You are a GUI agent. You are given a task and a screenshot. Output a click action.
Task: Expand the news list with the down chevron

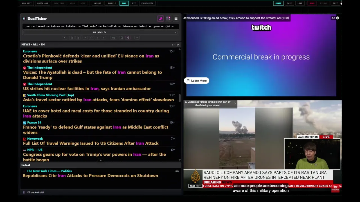click(101, 160)
